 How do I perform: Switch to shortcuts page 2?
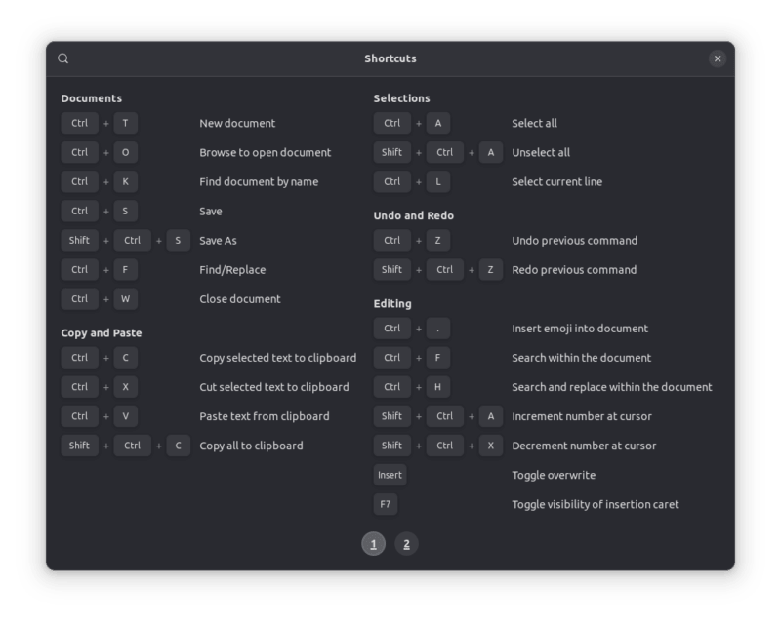pyautogui.click(x=406, y=544)
